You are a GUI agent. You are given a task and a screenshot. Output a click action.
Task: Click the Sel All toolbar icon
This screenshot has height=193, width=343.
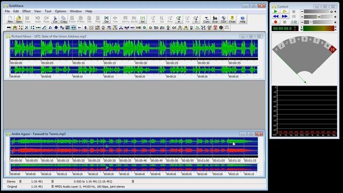134,19
